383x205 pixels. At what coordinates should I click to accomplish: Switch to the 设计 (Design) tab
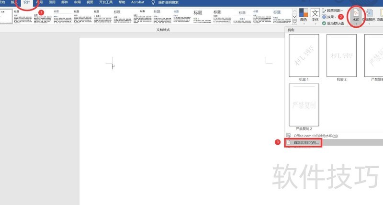[27, 2]
